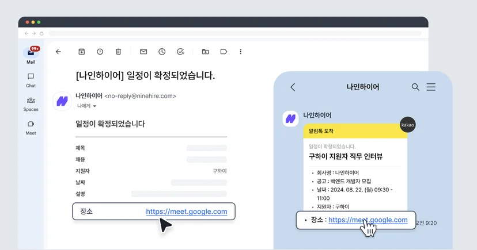Click browser back arrow

click(26, 33)
